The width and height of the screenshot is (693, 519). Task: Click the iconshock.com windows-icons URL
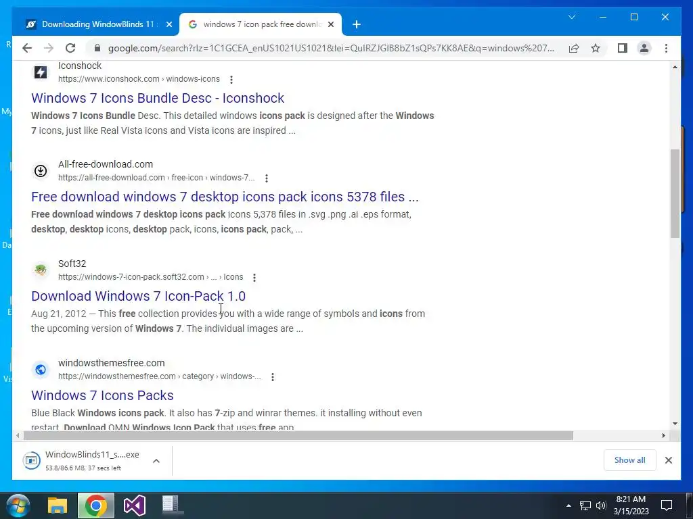pos(139,79)
